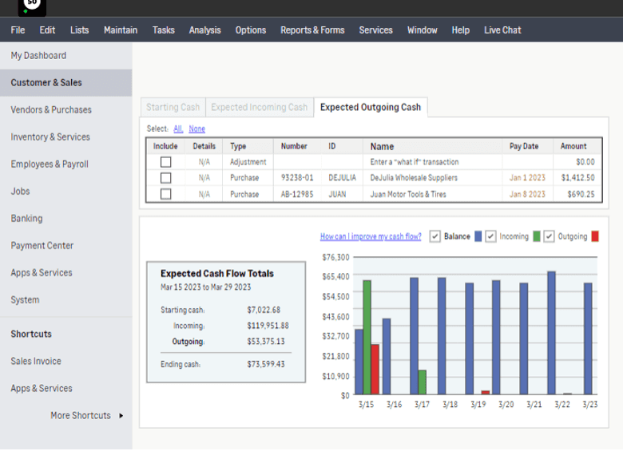Screen dimensions: 623x451
Task: Check Include box for DeJulia Wholesale Suppliers
Action: [165, 178]
